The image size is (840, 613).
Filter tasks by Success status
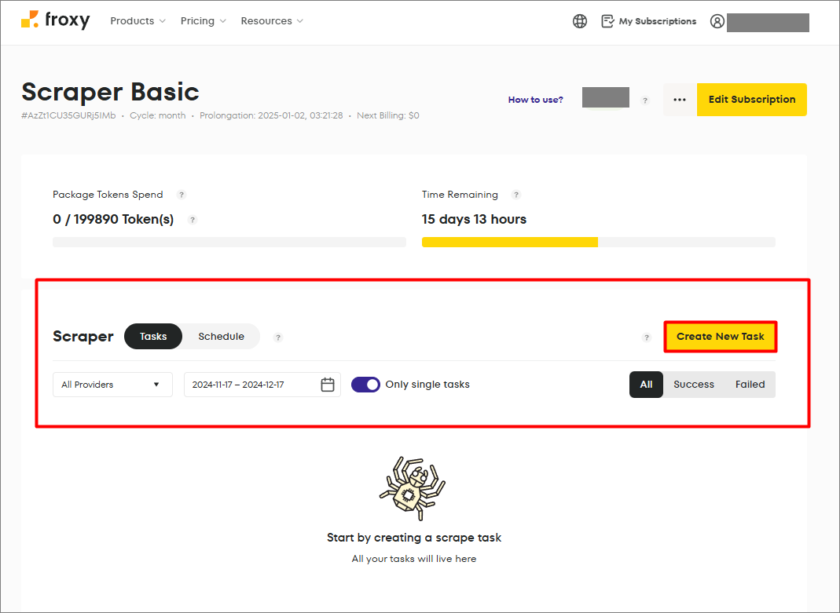(x=694, y=385)
